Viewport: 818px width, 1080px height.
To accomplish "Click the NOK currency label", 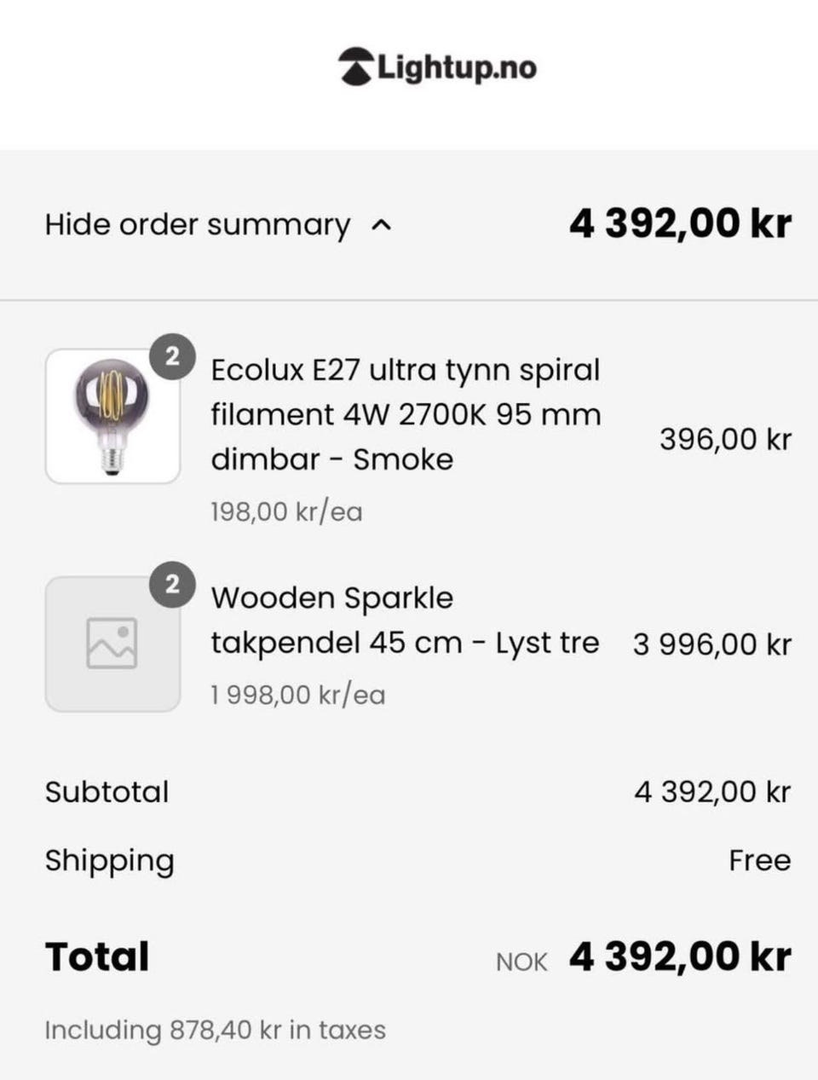I will (x=521, y=962).
